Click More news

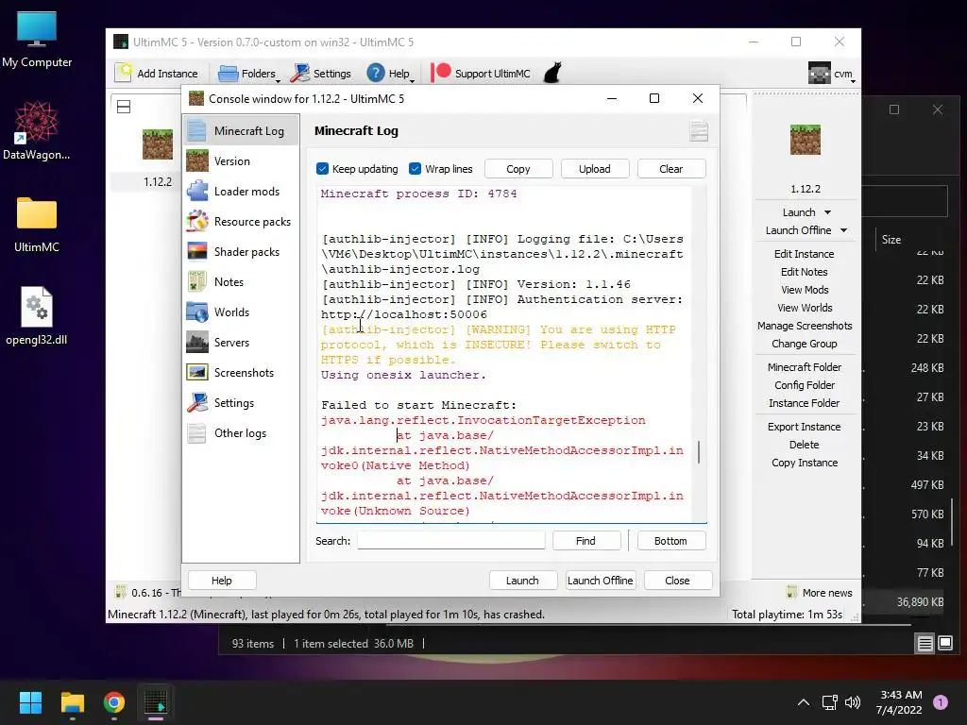click(x=820, y=593)
